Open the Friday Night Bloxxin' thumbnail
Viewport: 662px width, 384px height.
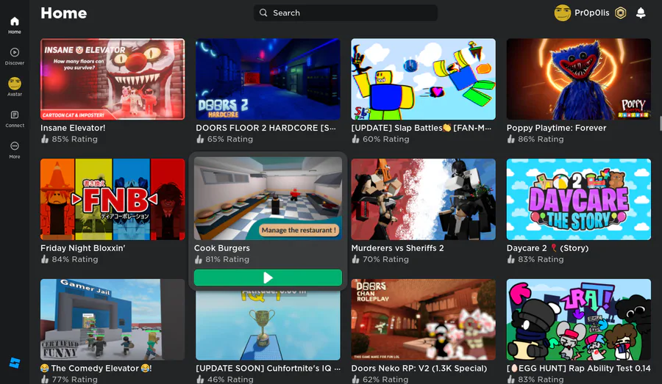(113, 200)
